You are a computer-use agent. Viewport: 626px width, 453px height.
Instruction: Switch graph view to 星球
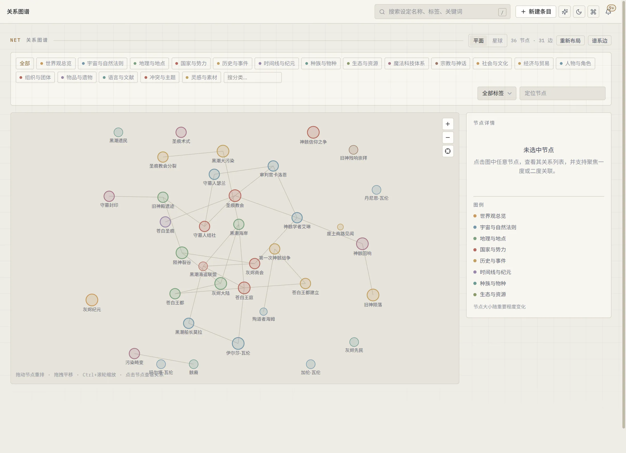point(497,41)
